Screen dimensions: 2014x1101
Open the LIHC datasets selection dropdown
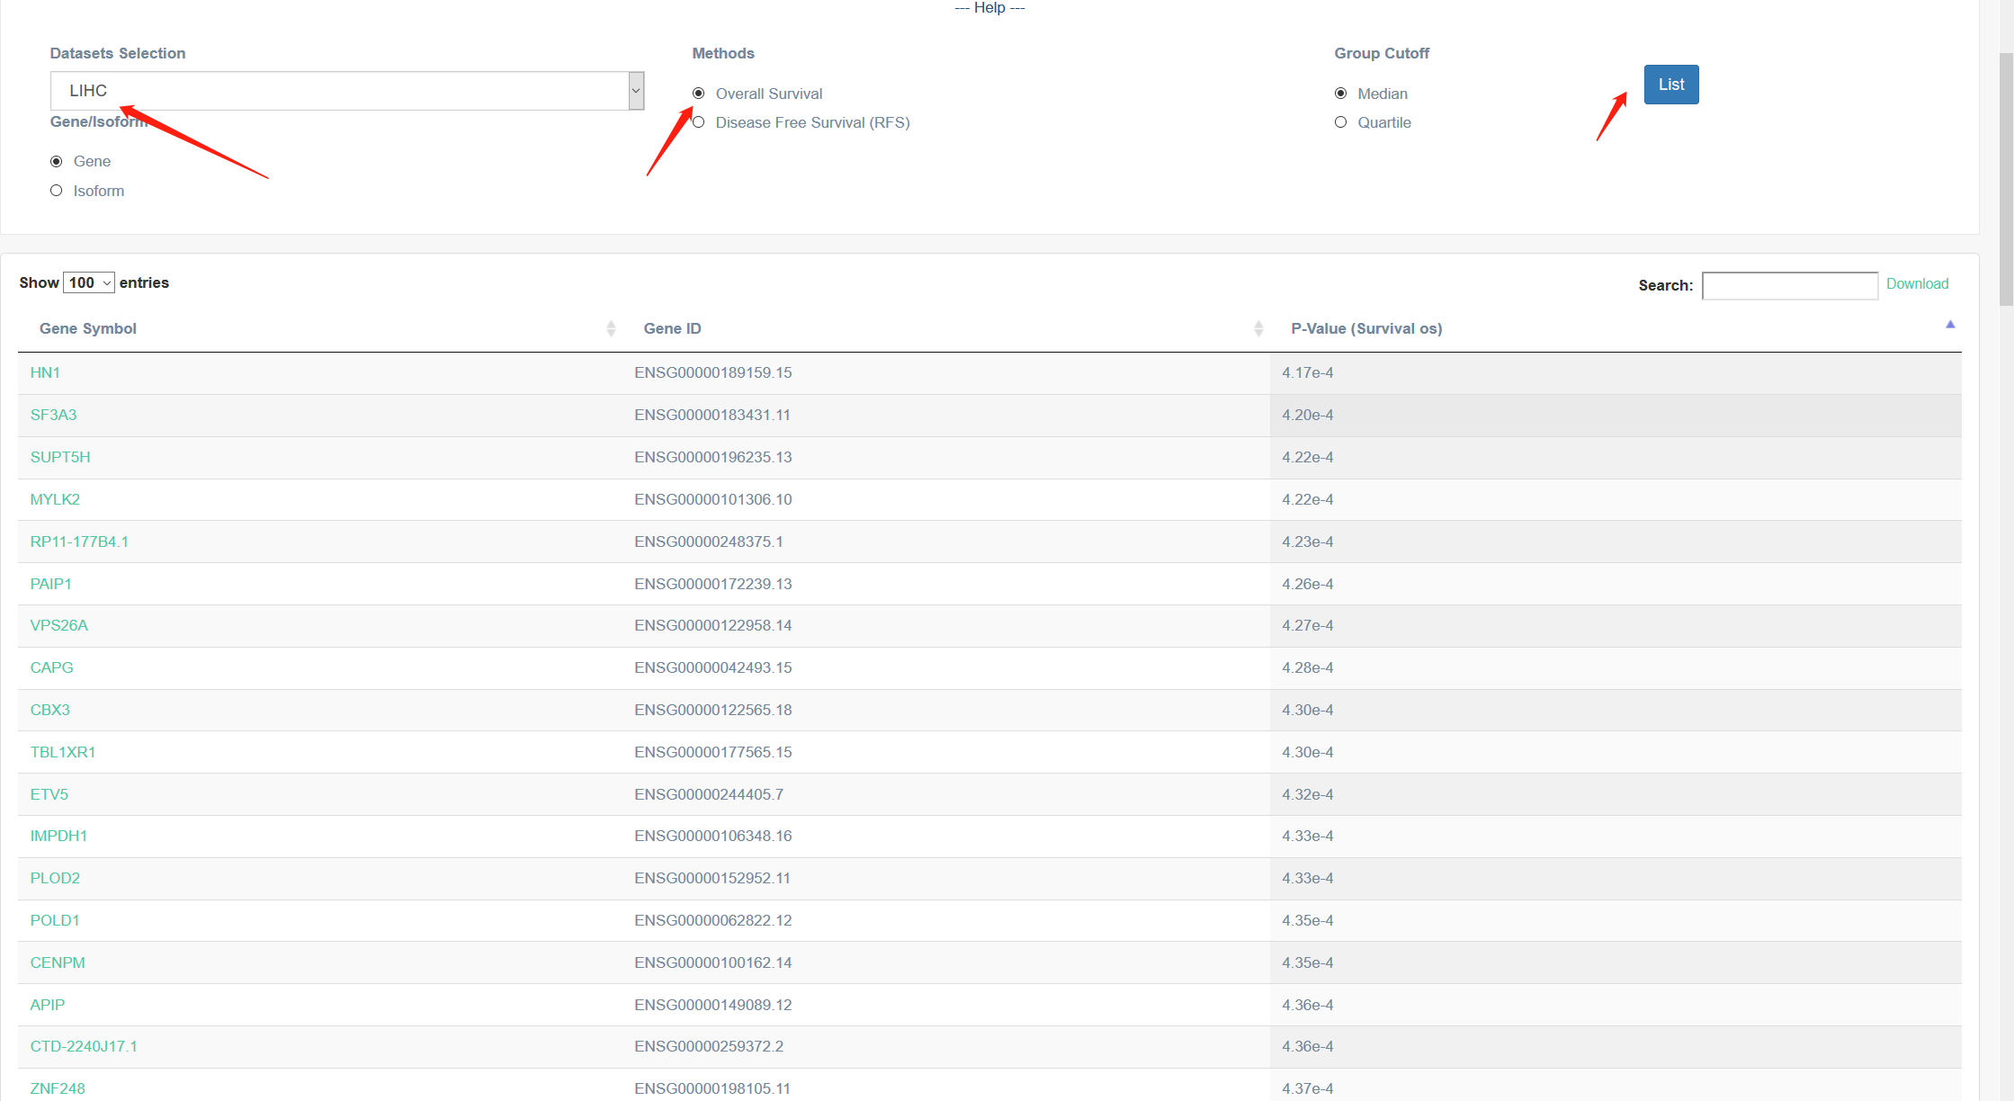click(x=347, y=91)
